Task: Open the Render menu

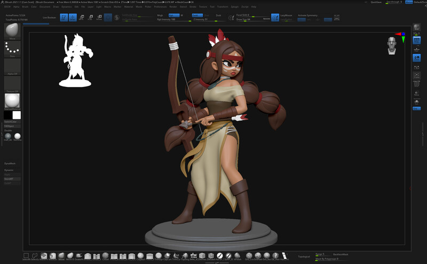Action: pyautogui.click(x=173, y=6)
